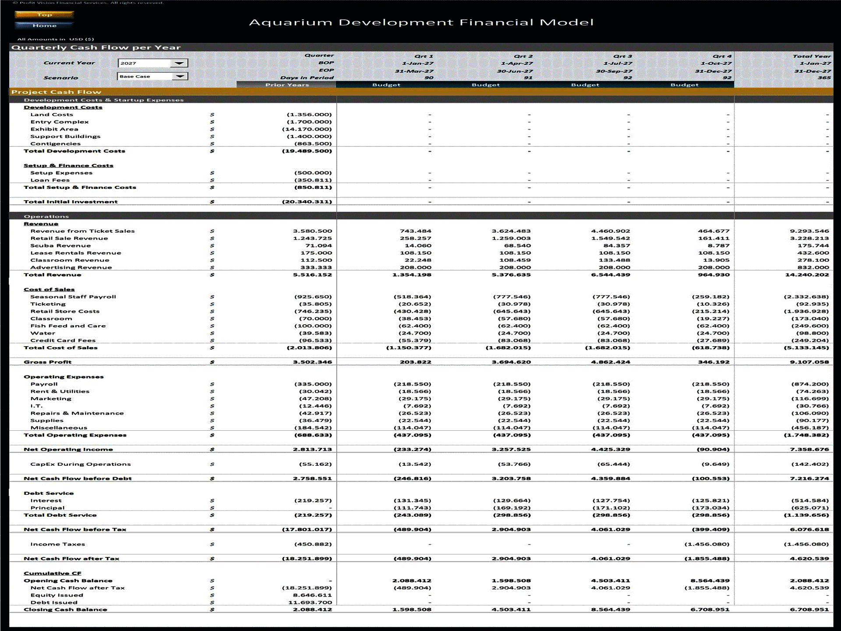Click the Cumulative CF heading

(52, 573)
